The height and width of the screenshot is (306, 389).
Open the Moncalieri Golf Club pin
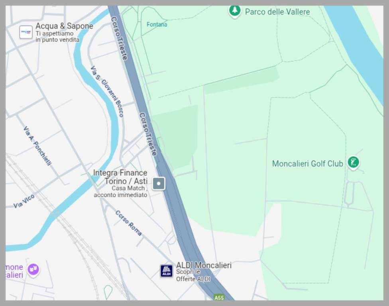click(x=353, y=163)
